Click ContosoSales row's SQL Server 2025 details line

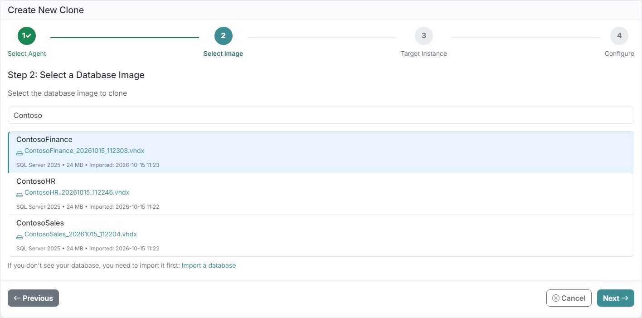point(88,249)
